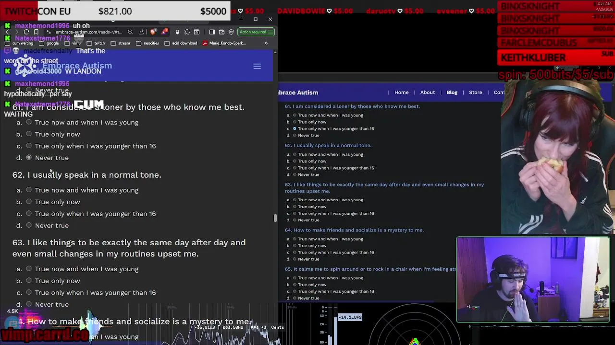Select 'True now and when I was young' for question 61 in left window
The image size is (615, 345).
pos(29,122)
